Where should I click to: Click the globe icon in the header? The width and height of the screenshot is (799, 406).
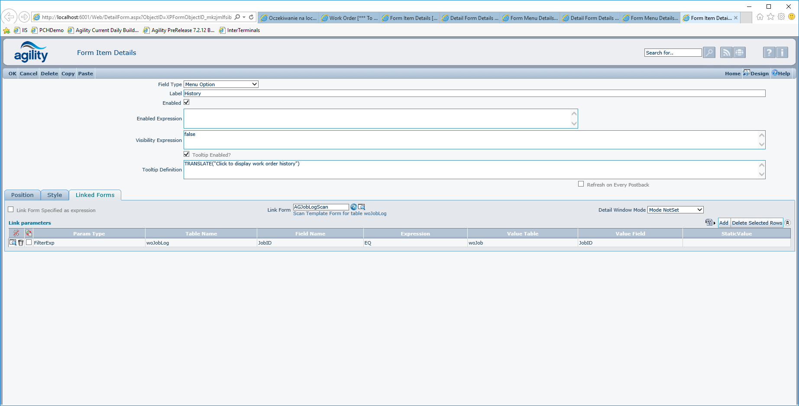coord(740,53)
